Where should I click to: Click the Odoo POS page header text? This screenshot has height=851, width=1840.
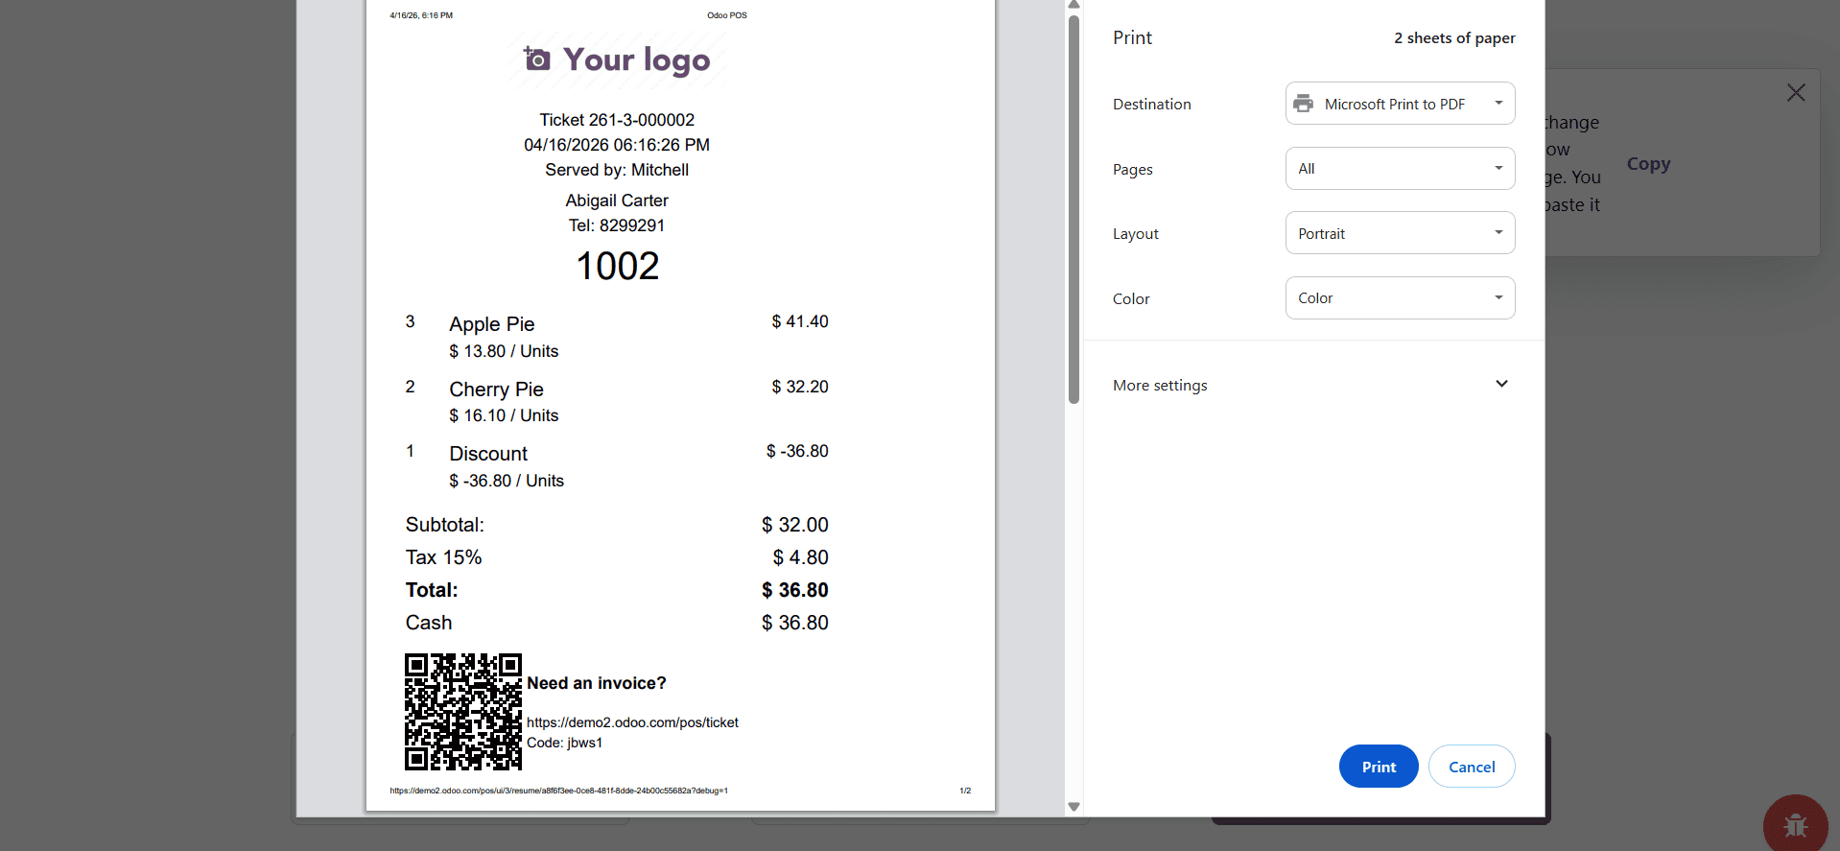coord(727,15)
